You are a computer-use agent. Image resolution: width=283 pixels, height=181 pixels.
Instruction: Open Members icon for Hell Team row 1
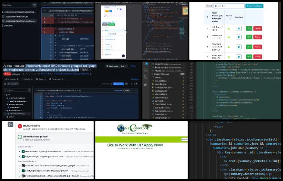tap(239, 28)
